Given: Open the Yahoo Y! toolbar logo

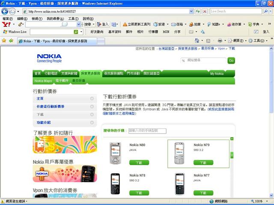Looking at the screenshot, I should point(6,24).
